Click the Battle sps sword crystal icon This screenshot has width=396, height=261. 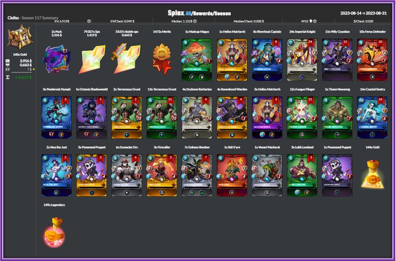pyautogui.click(x=126, y=59)
